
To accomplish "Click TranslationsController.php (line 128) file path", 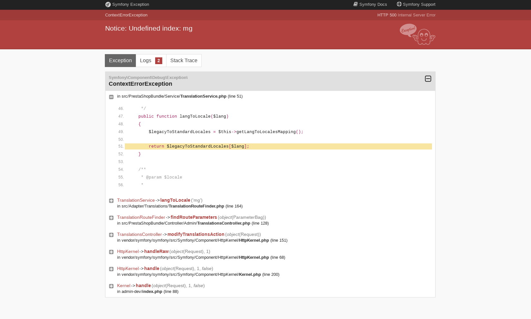I will coord(193,223).
